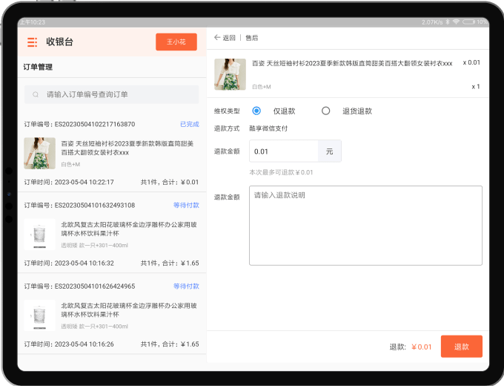Tap the Wi-Fi icon in status bar

coord(457,22)
